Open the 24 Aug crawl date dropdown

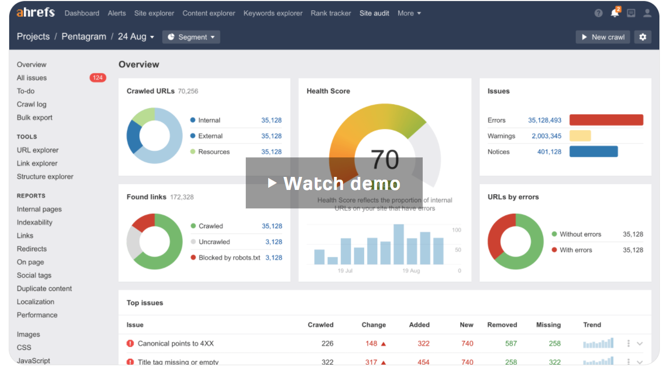[x=136, y=36]
